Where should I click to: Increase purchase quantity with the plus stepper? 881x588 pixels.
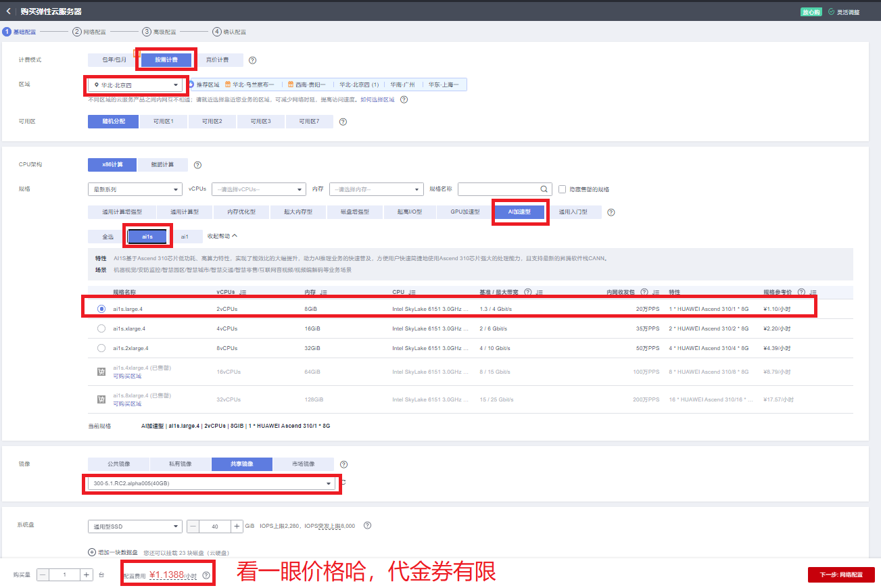(x=87, y=574)
